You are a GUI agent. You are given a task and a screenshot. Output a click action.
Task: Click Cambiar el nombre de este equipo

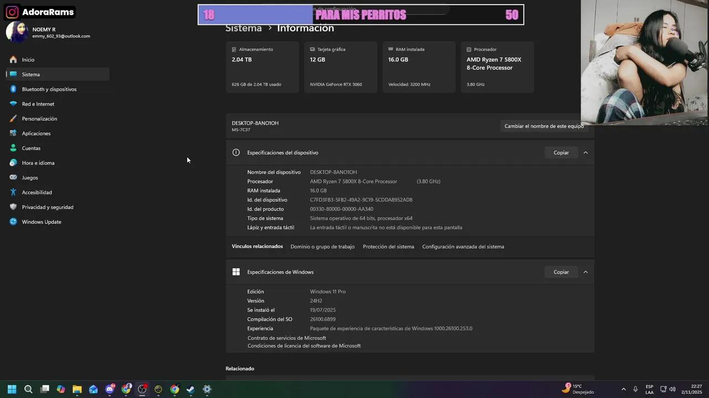tap(543, 125)
